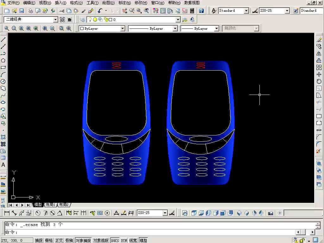Open the 二维经典 workspace dropdown
Image resolution: width=324 pixels, height=243 pixels.
55,20
